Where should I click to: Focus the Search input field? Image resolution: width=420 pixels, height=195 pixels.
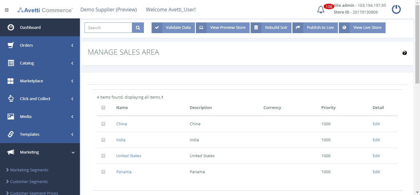pos(108,28)
